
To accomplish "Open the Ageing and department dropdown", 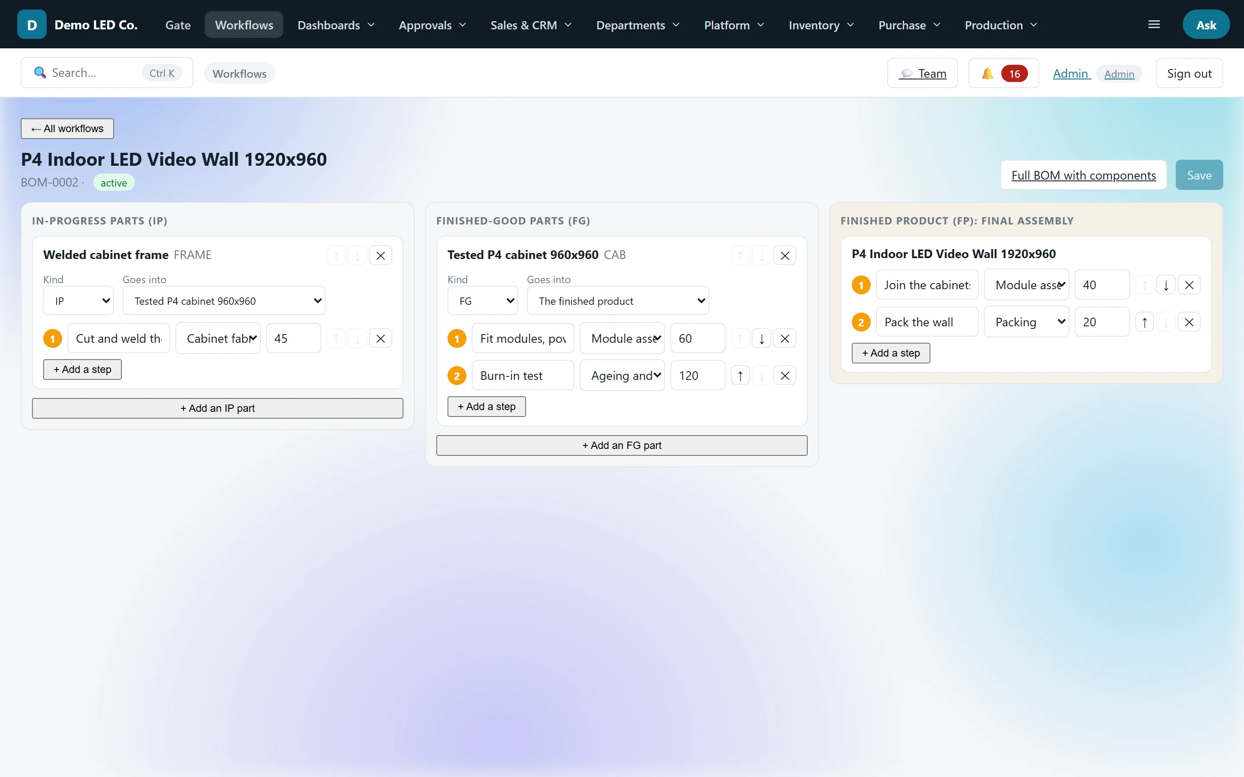I will click(x=622, y=376).
